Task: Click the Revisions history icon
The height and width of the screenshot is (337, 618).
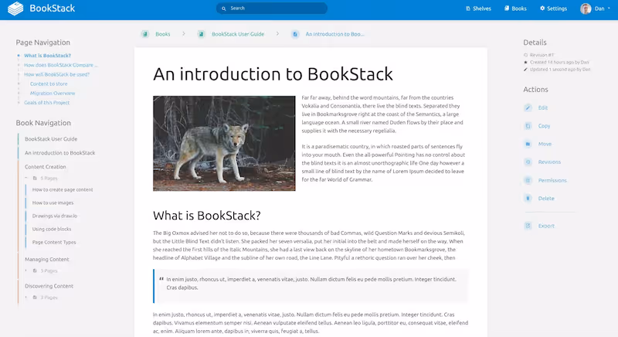Action: click(x=528, y=162)
